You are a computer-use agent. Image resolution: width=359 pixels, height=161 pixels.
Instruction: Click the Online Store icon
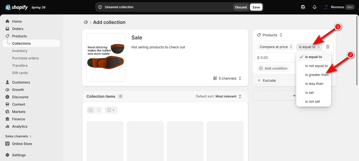7,144
